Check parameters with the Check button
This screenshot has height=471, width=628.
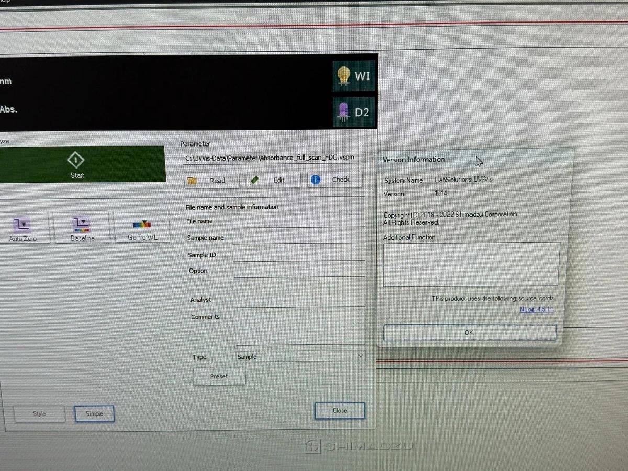click(334, 179)
